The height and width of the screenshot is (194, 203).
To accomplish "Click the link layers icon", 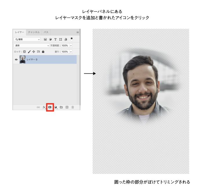I will [x=38, y=107].
